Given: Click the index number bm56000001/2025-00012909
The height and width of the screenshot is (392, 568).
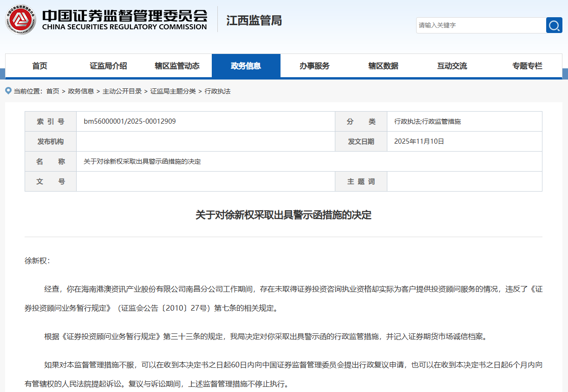Looking at the screenshot, I should coord(130,121).
